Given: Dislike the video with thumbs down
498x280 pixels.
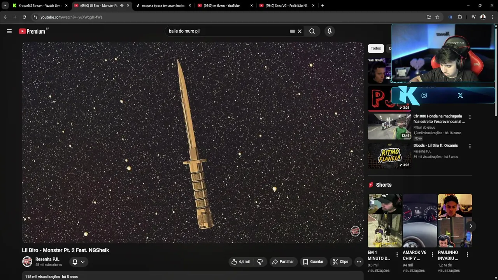Looking at the screenshot, I should 260,262.
